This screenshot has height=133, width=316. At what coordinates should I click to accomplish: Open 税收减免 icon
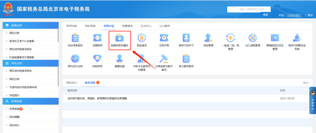click(142, 38)
